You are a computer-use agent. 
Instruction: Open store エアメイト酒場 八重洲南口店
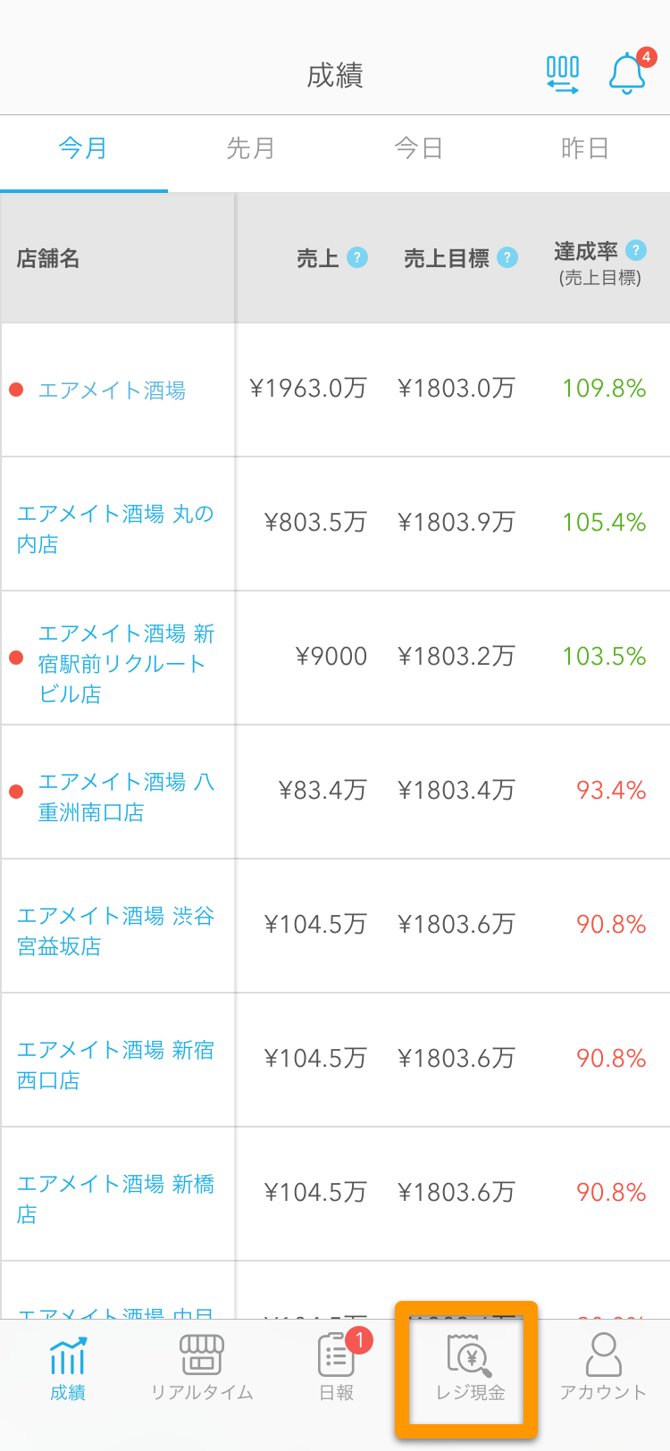pos(126,797)
